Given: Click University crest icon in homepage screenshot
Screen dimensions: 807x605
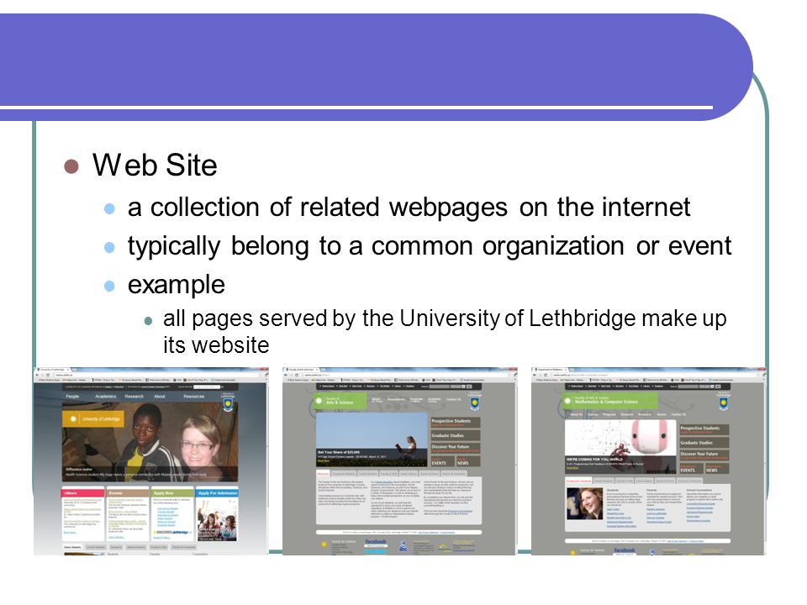Looking at the screenshot, I should (228, 402).
